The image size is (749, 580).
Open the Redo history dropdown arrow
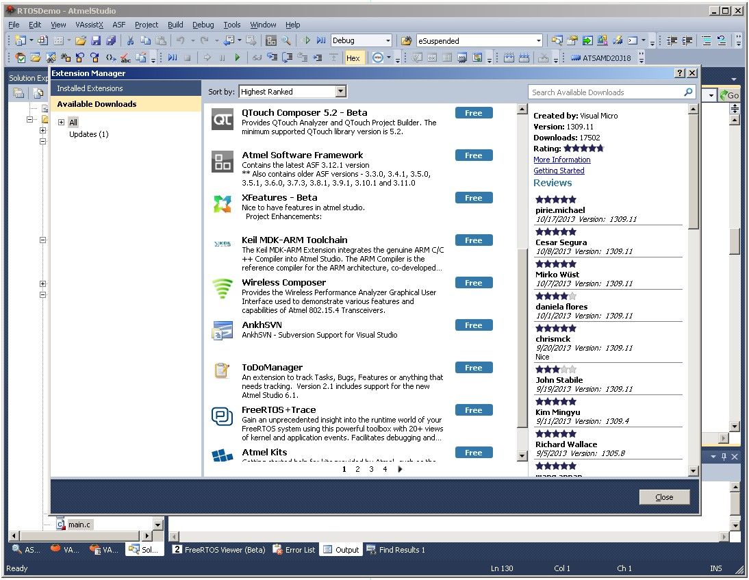[x=216, y=41]
